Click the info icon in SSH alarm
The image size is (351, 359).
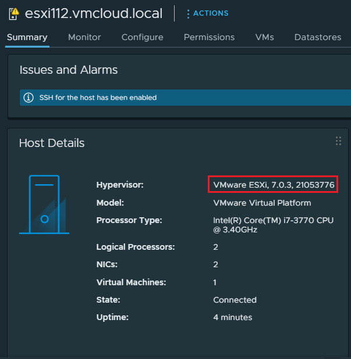[x=28, y=98]
